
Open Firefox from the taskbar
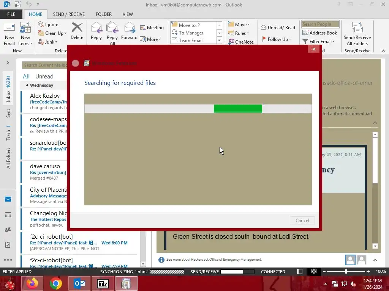(32, 283)
